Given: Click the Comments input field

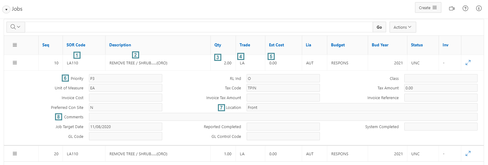Looking at the screenshot, I should pos(283,117).
